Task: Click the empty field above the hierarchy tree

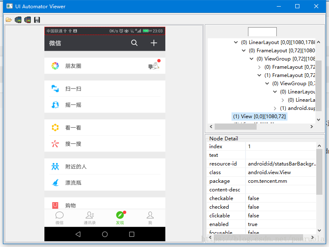Action: point(262,32)
